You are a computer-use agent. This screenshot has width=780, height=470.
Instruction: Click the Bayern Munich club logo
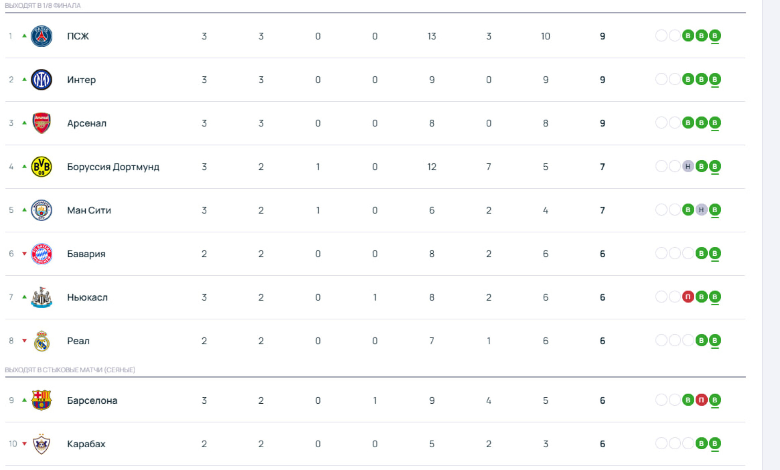pos(41,254)
